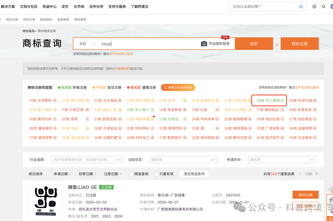Select 01类 化学原料 category

tap(43, 101)
